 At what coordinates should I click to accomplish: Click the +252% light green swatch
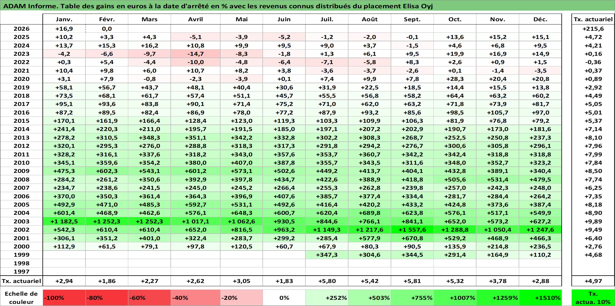[x=327, y=298]
